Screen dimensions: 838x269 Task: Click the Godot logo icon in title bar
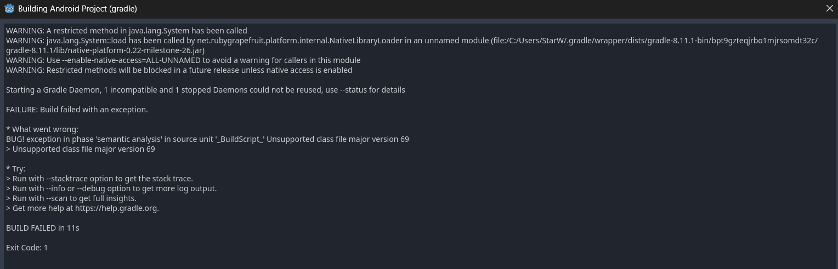tap(9, 8)
